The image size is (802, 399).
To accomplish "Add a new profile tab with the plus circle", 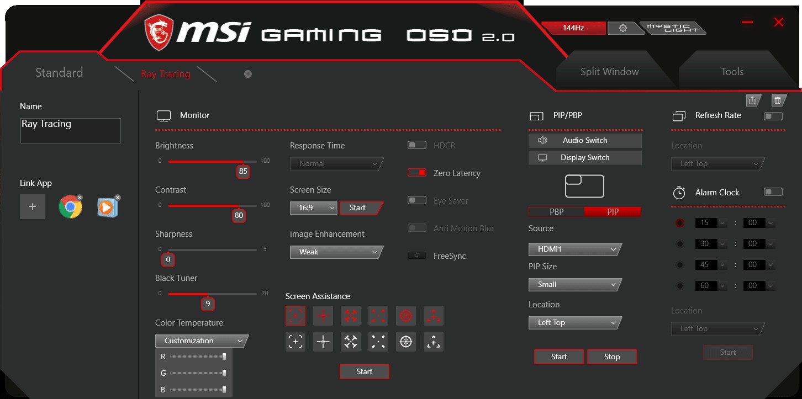I will [248, 74].
